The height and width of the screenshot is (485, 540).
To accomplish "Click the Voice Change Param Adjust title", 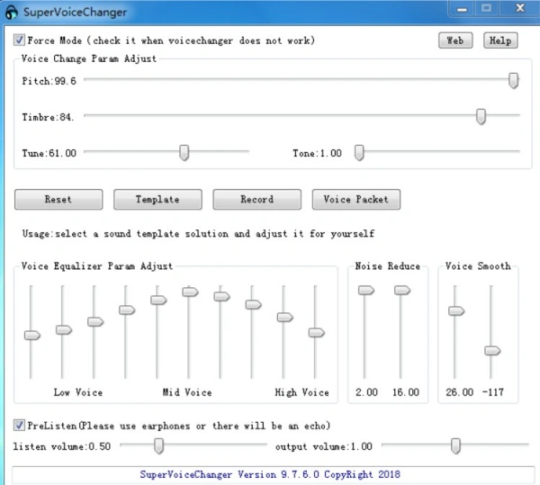I will coord(89,58).
